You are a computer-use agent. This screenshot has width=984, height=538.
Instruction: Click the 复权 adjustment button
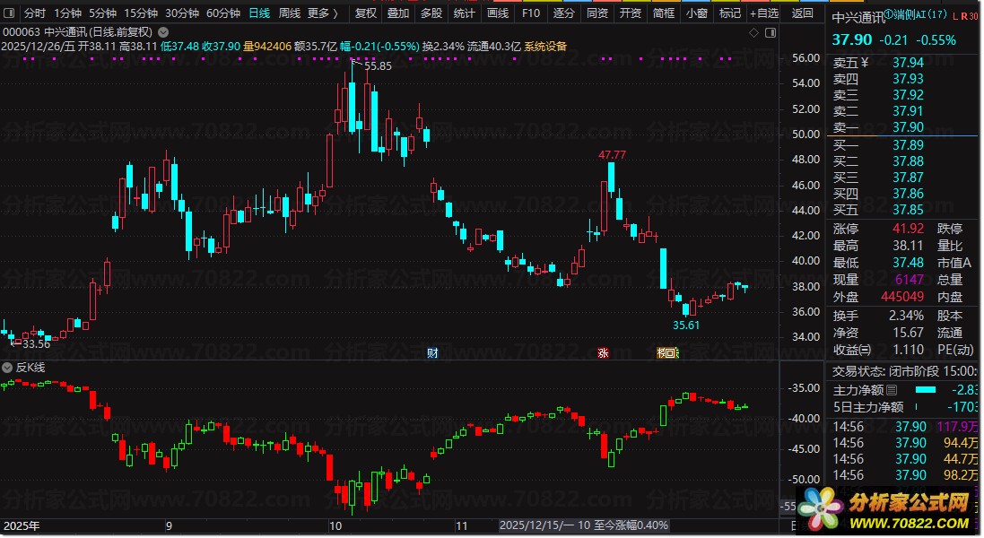pyautogui.click(x=366, y=13)
